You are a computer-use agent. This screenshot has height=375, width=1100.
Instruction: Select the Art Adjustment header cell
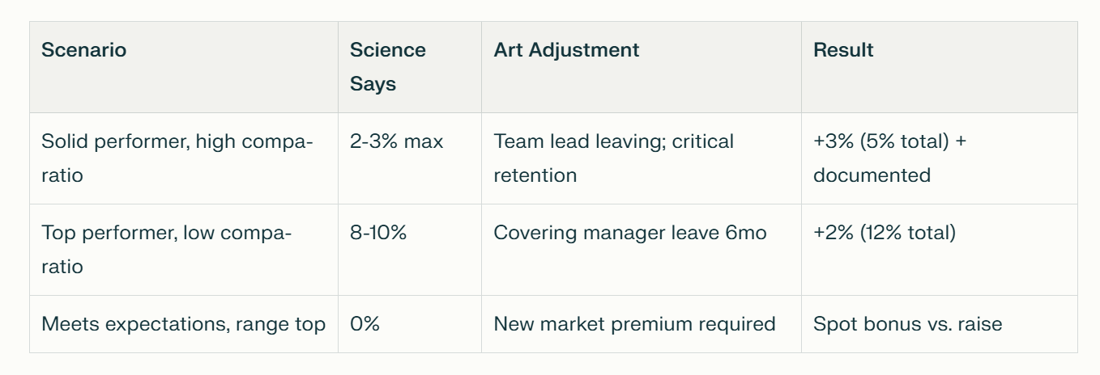tap(642, 67)
